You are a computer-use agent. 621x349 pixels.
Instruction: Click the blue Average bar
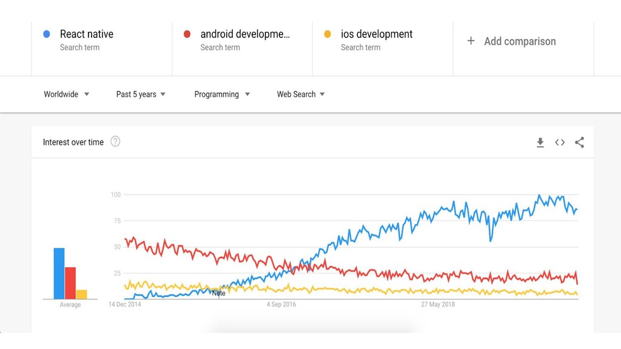[59, 273]
